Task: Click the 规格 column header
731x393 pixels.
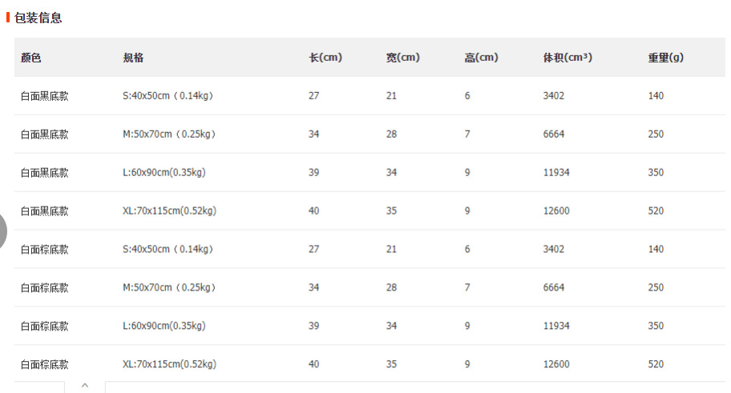Action: (133, 58)
